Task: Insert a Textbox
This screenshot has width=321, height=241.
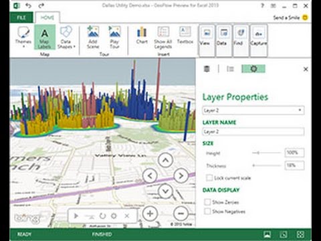Action: point(185,35)
